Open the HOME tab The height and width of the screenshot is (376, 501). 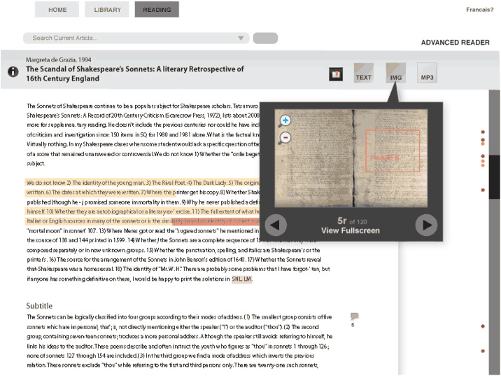(57, 10)
